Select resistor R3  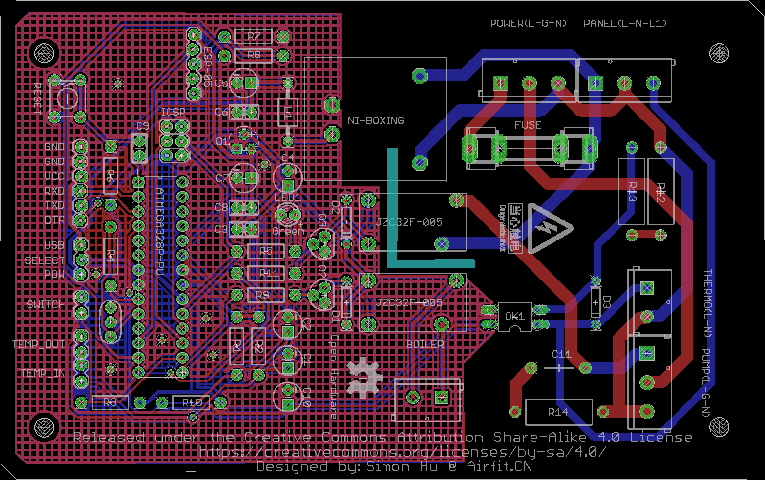110,402
